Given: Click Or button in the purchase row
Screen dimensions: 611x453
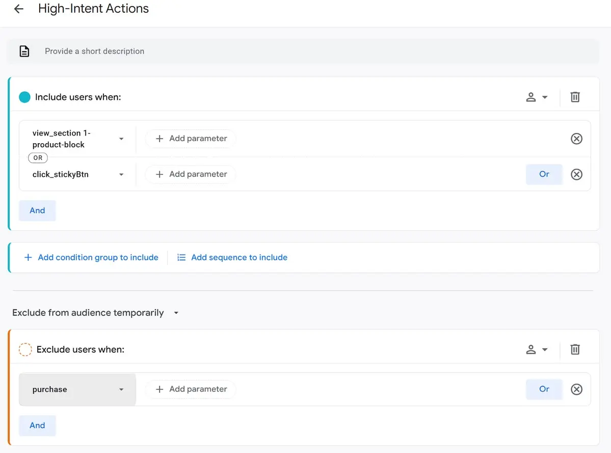Looking at the screenshot, I should [544, 389].
